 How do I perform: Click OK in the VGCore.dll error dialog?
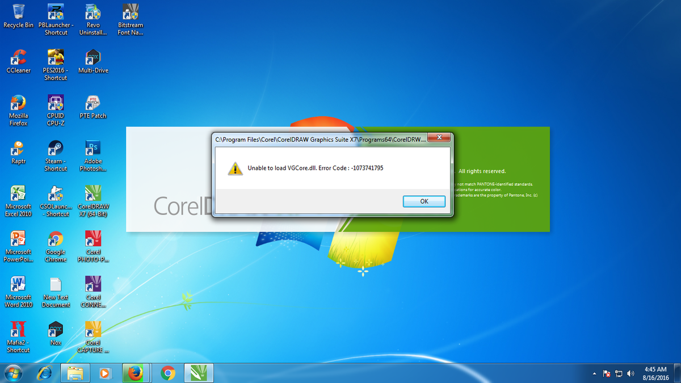click(x=424, y=201)
